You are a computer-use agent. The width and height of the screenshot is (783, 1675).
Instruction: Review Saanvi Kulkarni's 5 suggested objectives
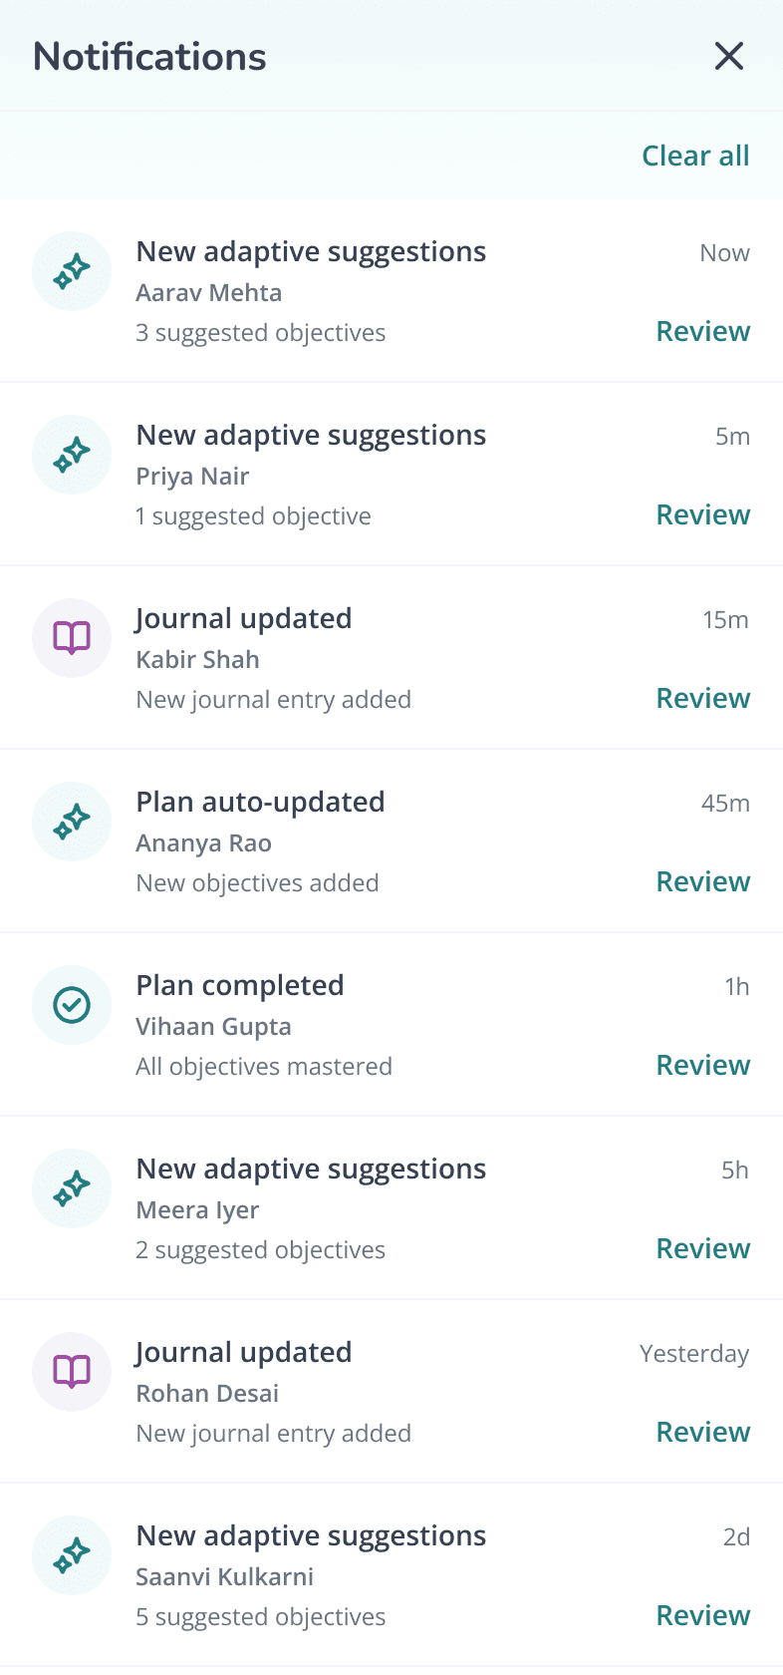point(702,1615)
